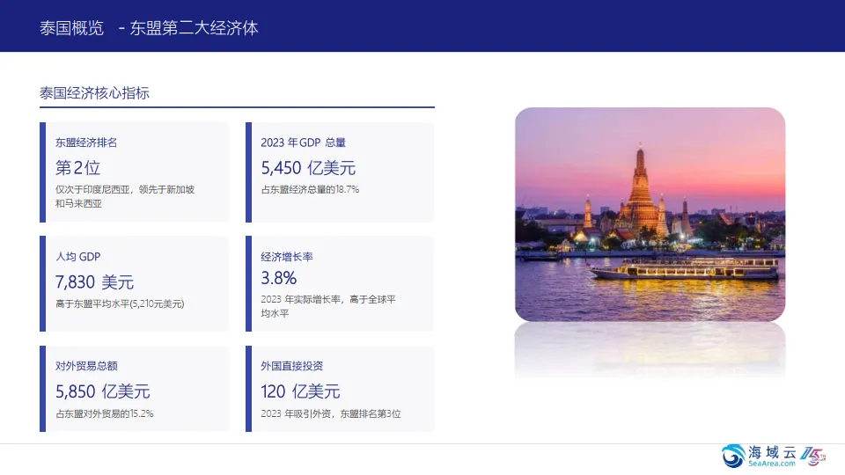This screenshot has height=475, width=845.
Task: Select the section heading '泰国经济核心指标'
Action: [94, 93]
